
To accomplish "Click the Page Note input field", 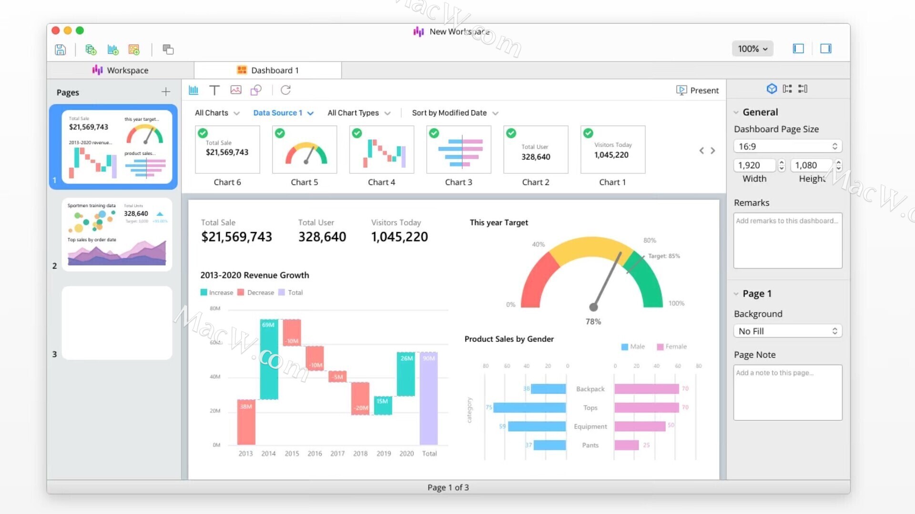I will point(788,392).
